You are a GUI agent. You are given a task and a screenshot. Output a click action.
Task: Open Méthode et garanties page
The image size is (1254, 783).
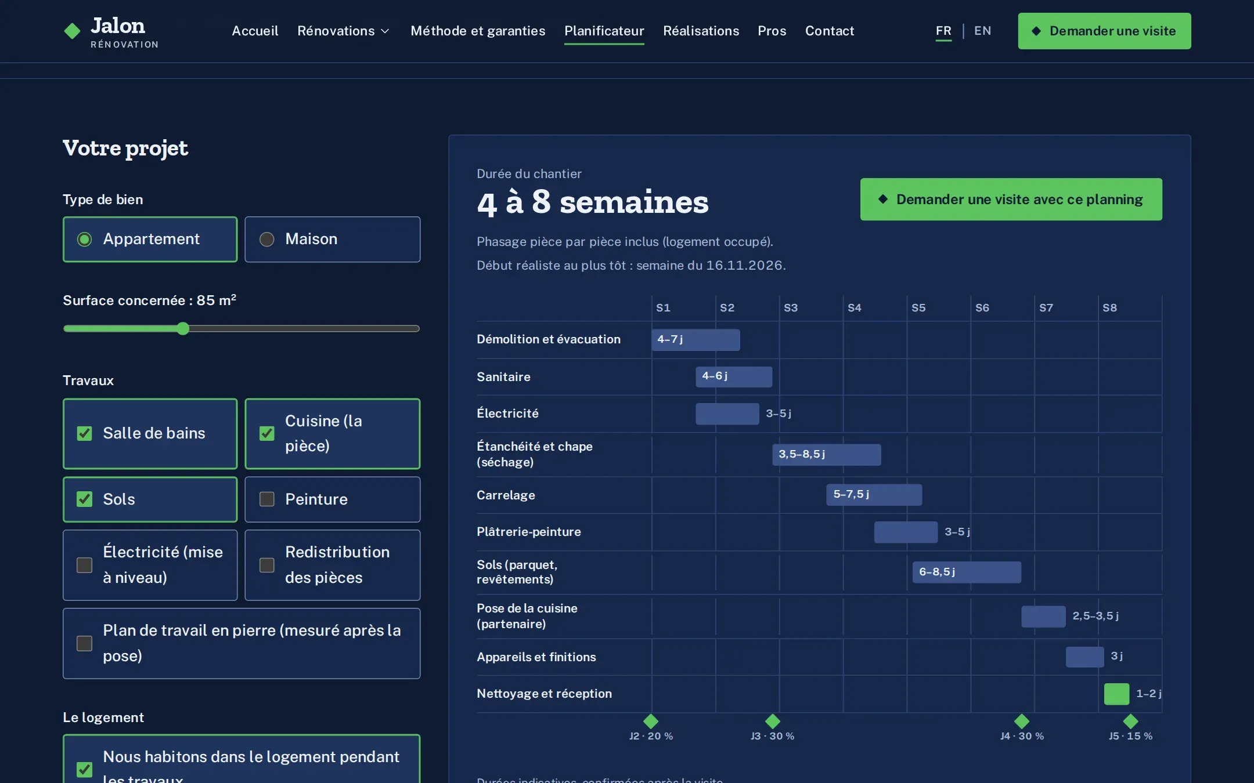[x=478, y=31]
